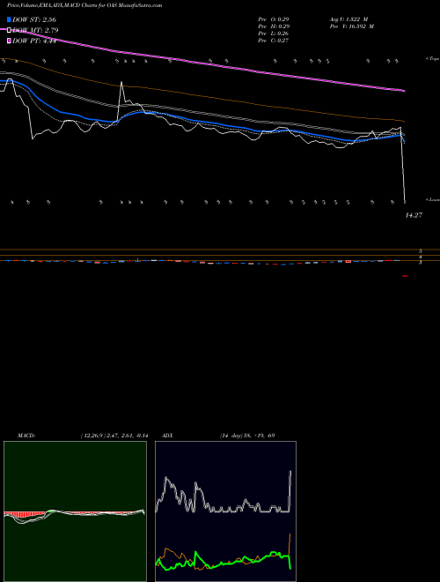Click the white DOW MT legend swatch

tap(9, 31)
